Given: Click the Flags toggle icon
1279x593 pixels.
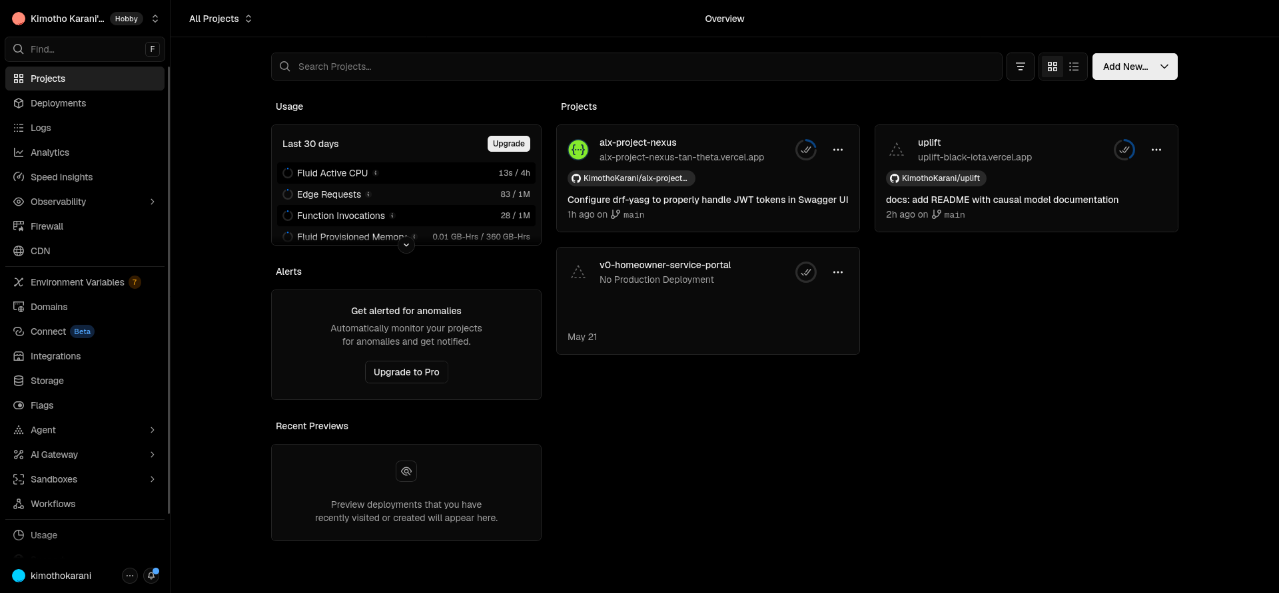Looking at the screenshot, I should [19, 405].
